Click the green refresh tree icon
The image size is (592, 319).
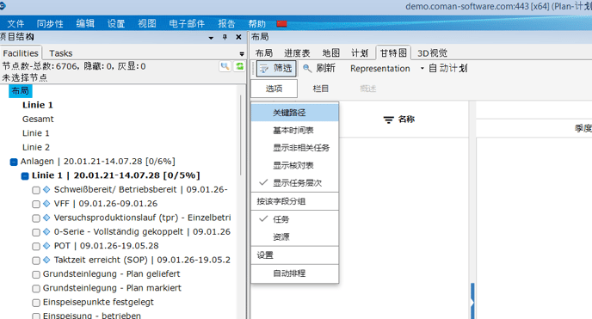pos(240,66)
